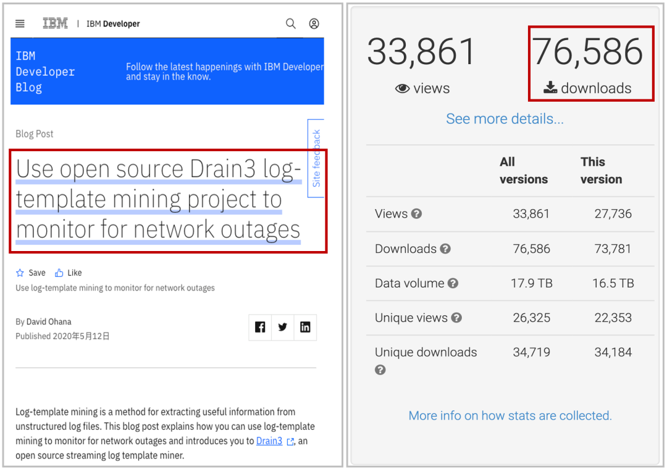
Task: Open More info on how stats are collected
Action: tap(510, 416)
